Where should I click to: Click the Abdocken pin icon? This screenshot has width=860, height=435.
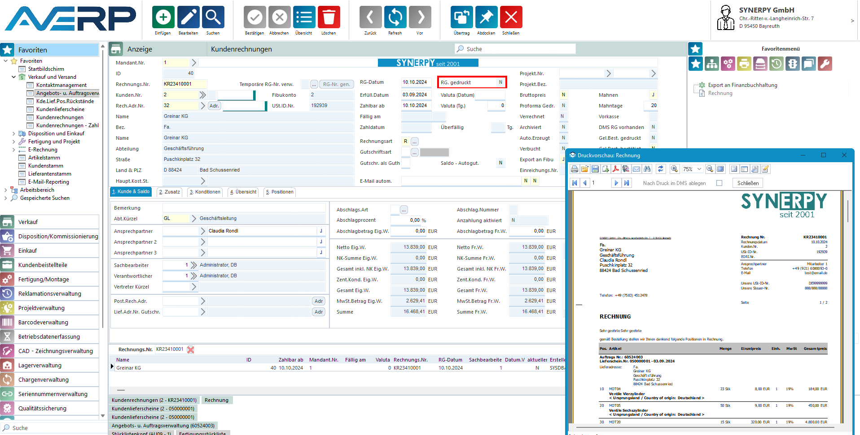pos(486,18)
